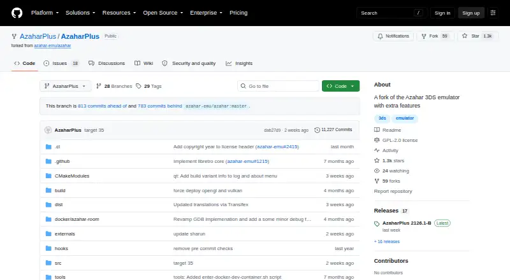Click the Sign up button
Screen dimensions: 510x280
[x=471, y=13]
